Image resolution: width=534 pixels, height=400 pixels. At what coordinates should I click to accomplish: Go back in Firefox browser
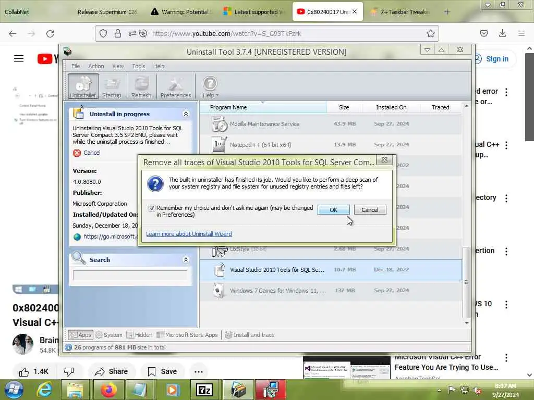tap(13, 34)
